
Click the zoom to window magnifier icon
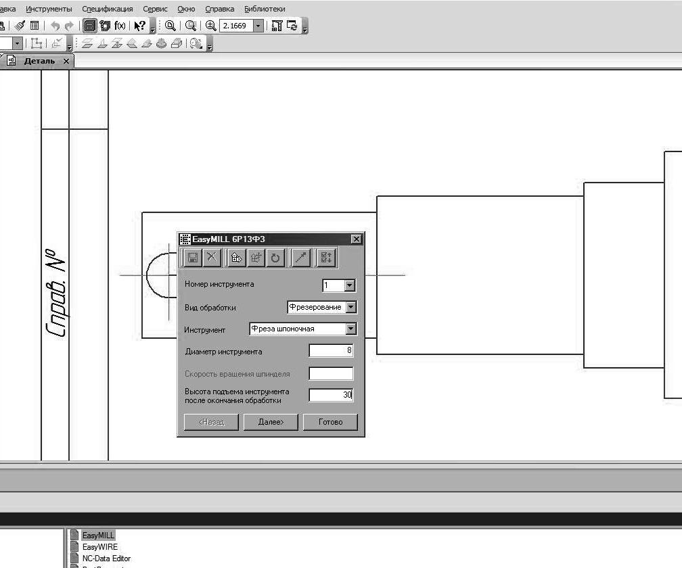[170, 26]
